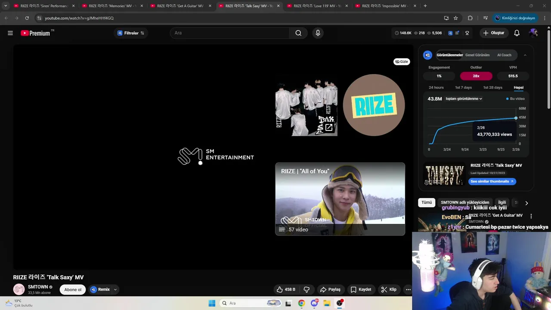Like the video with thumbs up

pos(286,289)
